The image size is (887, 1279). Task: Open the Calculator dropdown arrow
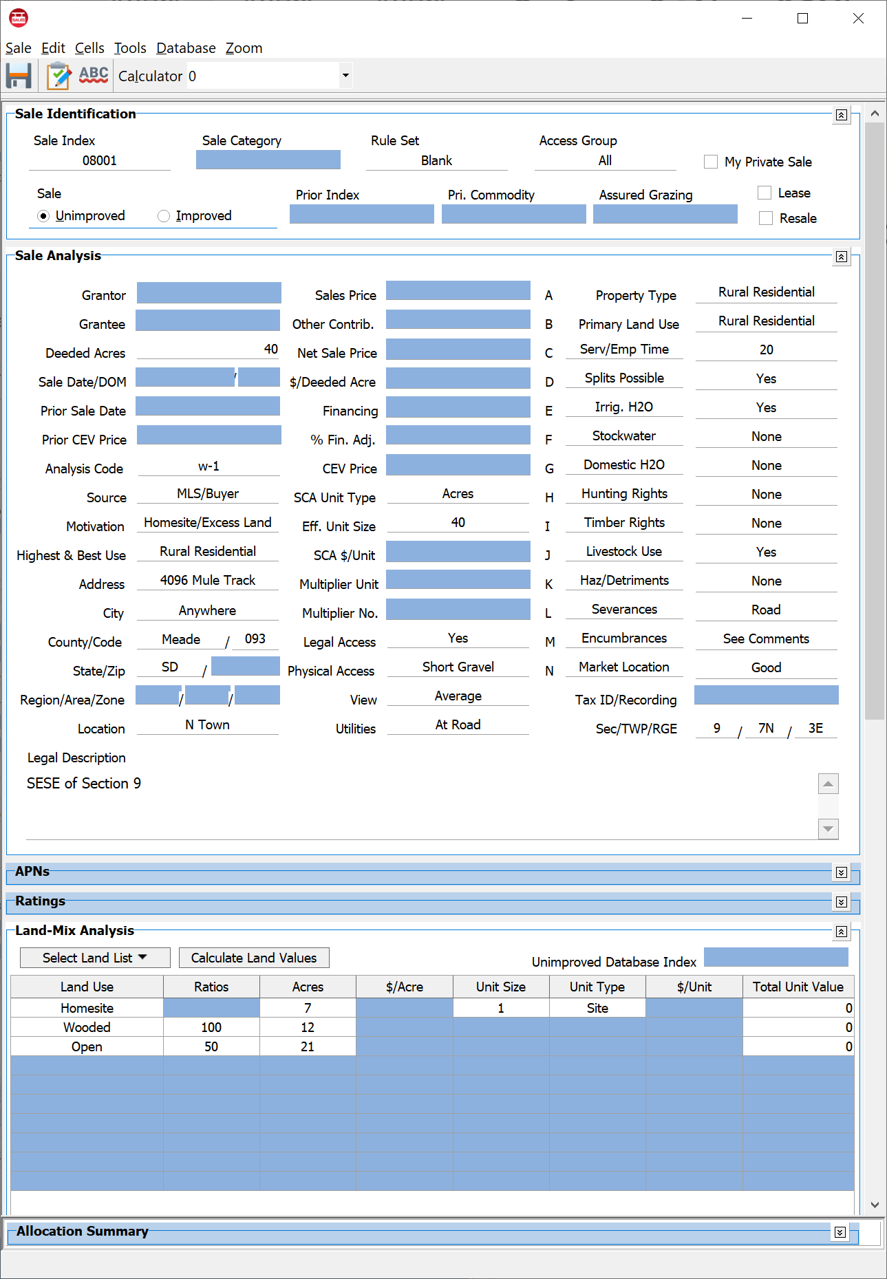[345, 76]
